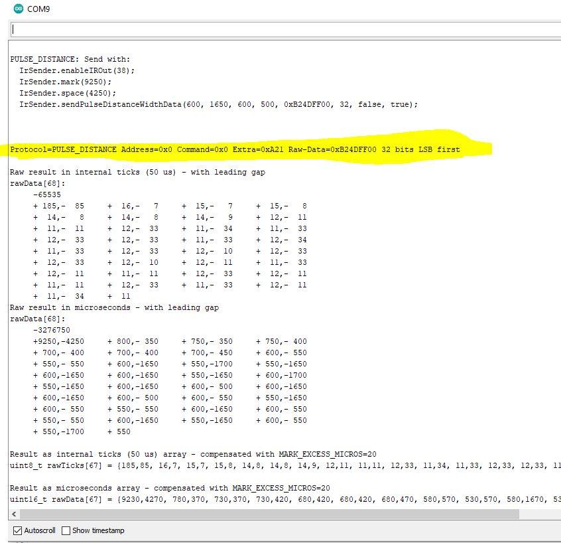Click 'PULSE_DISTANCE: Send with:' text

click(x=70, y=59)
